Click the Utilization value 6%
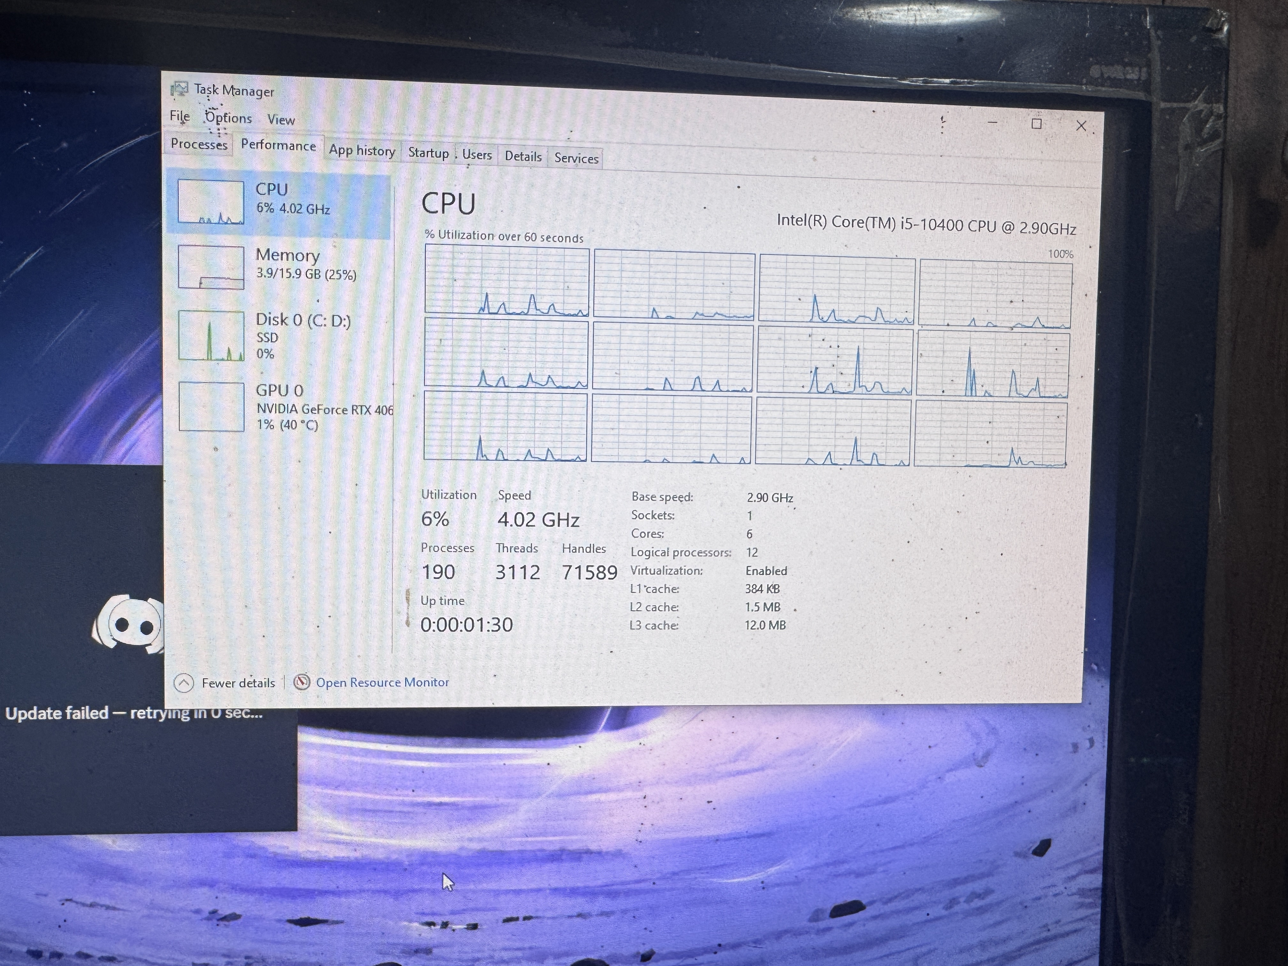1288x966 pixels. click(x=435, y=519)
